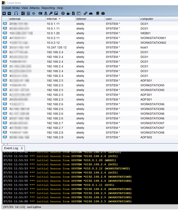The image size is (178, 210).
Task: Open the Reporting menu
Action: 48,8
